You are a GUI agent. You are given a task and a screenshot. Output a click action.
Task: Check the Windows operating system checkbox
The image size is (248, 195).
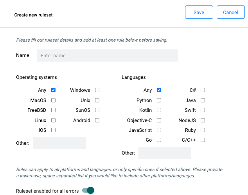[x=97, y=90]
